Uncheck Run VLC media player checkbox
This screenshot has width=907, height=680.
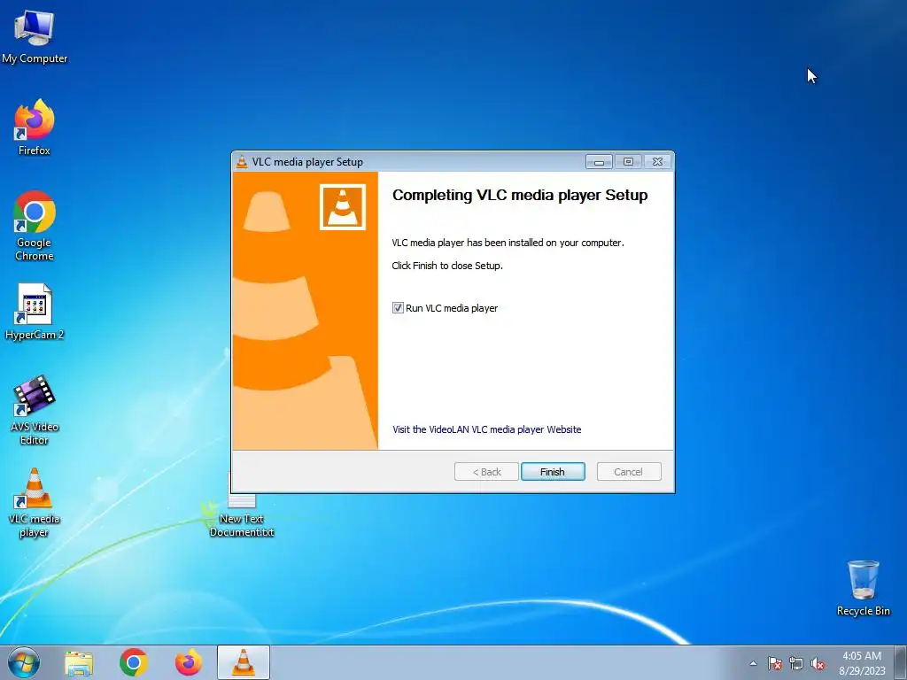click(398, 307)
